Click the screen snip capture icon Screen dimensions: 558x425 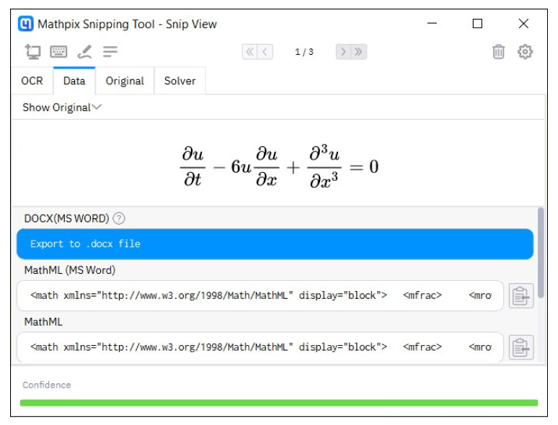point(32,52)
